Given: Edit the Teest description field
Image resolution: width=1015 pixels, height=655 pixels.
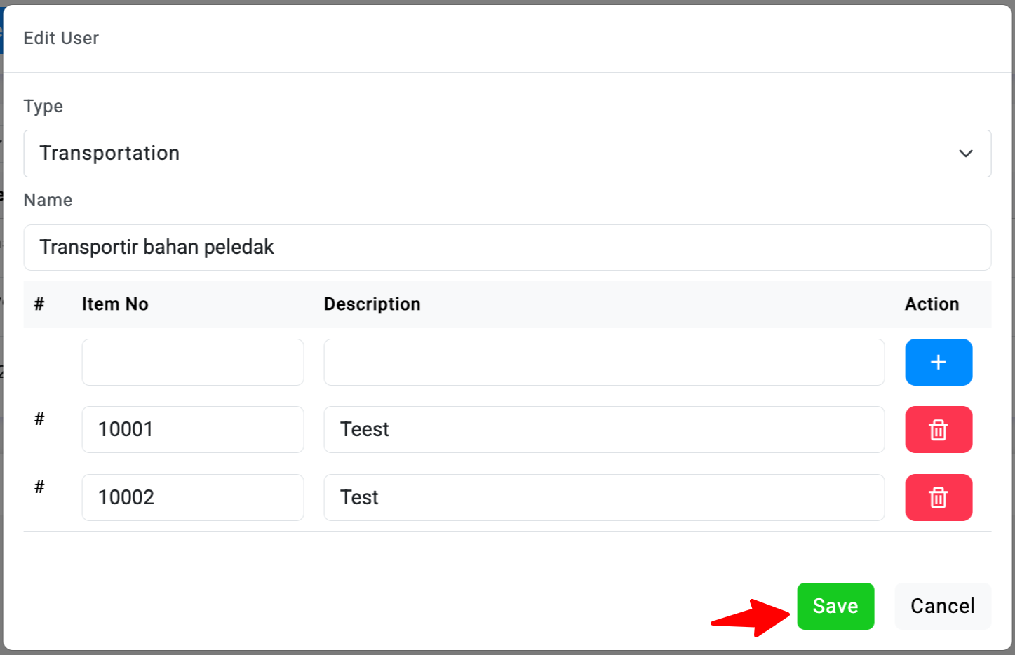Looking at the screenshot, I should [x=603, y=430].
